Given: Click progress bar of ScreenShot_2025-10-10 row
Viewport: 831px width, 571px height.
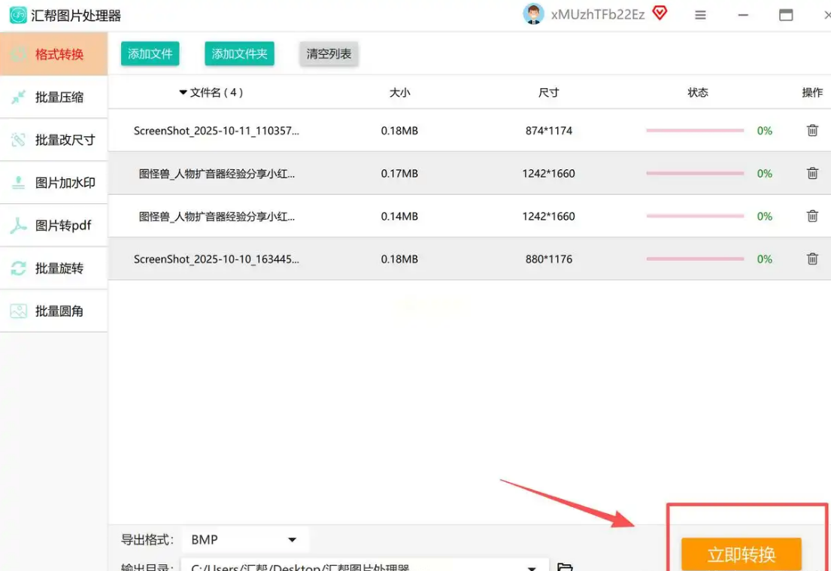Looking at the screenshot, I should coord(695,259).
